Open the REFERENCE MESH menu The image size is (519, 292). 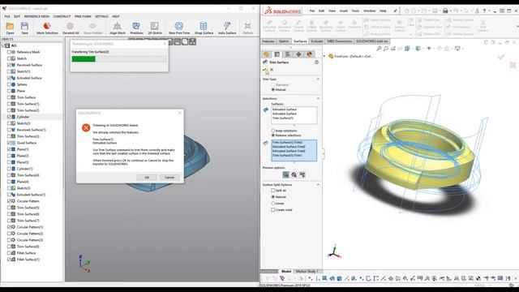pyautogui.click(x=36, y=16)
